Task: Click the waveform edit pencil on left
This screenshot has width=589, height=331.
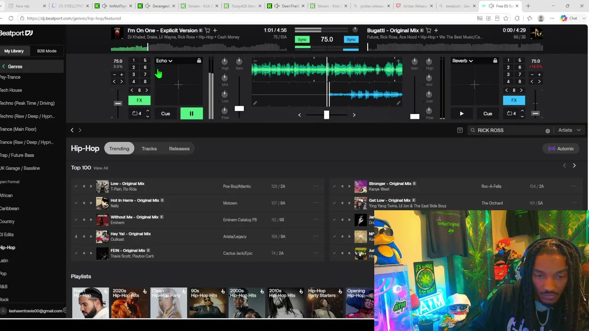Action: [x=255, y=103]
